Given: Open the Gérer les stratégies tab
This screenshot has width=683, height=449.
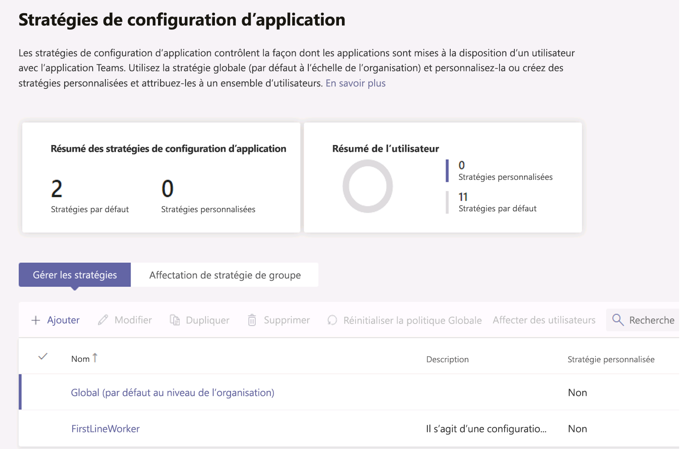Looking at the screenshot, I should pyautogui.click(x=75, y=275).
